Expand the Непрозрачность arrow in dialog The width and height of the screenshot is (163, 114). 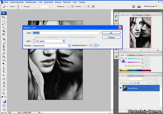coord(95,46)
